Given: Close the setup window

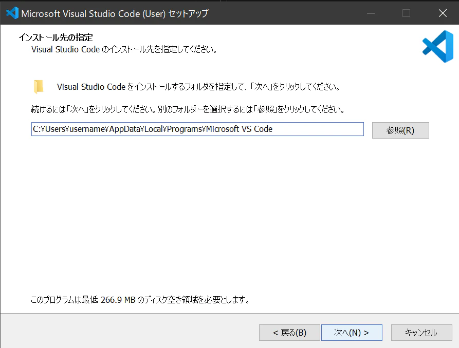Looking at the screenshot, I should click(x=443, y=13).
